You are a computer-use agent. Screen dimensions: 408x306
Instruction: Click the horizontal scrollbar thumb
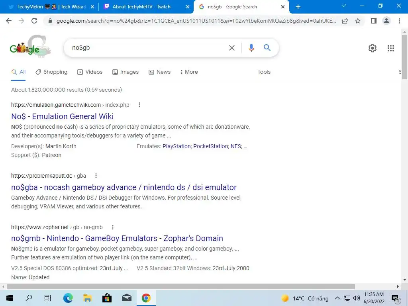tap(181, 286)
